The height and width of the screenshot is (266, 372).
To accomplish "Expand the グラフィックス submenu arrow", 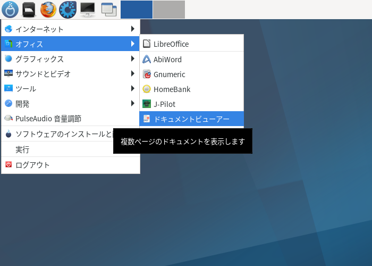I will [x=133, y=59].
